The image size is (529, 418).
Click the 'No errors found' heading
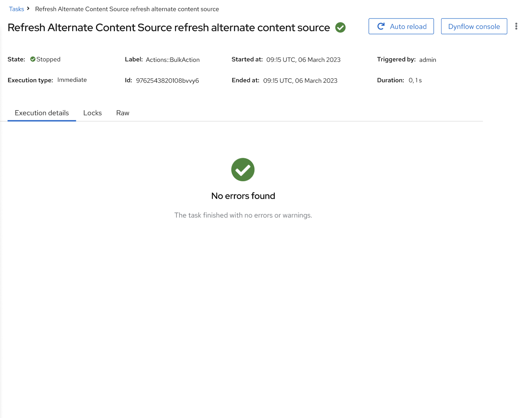(x=243, y=196)
